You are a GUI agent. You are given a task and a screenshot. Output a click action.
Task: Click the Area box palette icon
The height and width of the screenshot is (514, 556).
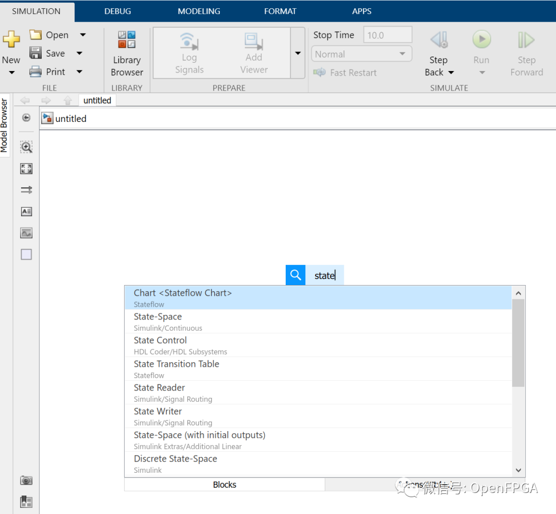pyautogui.click(x=26, y=255)
